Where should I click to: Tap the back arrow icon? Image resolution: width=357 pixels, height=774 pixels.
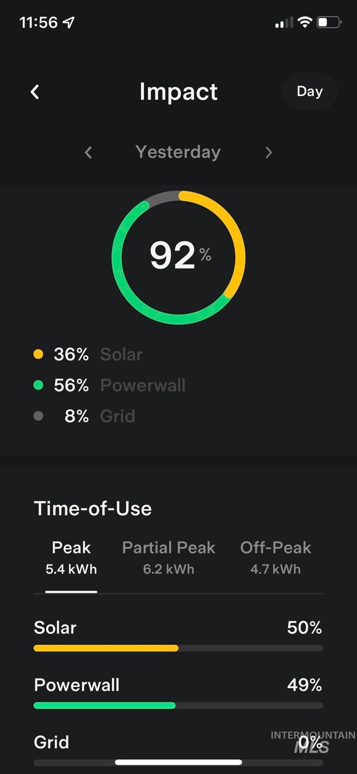click(x=35, y=92)
